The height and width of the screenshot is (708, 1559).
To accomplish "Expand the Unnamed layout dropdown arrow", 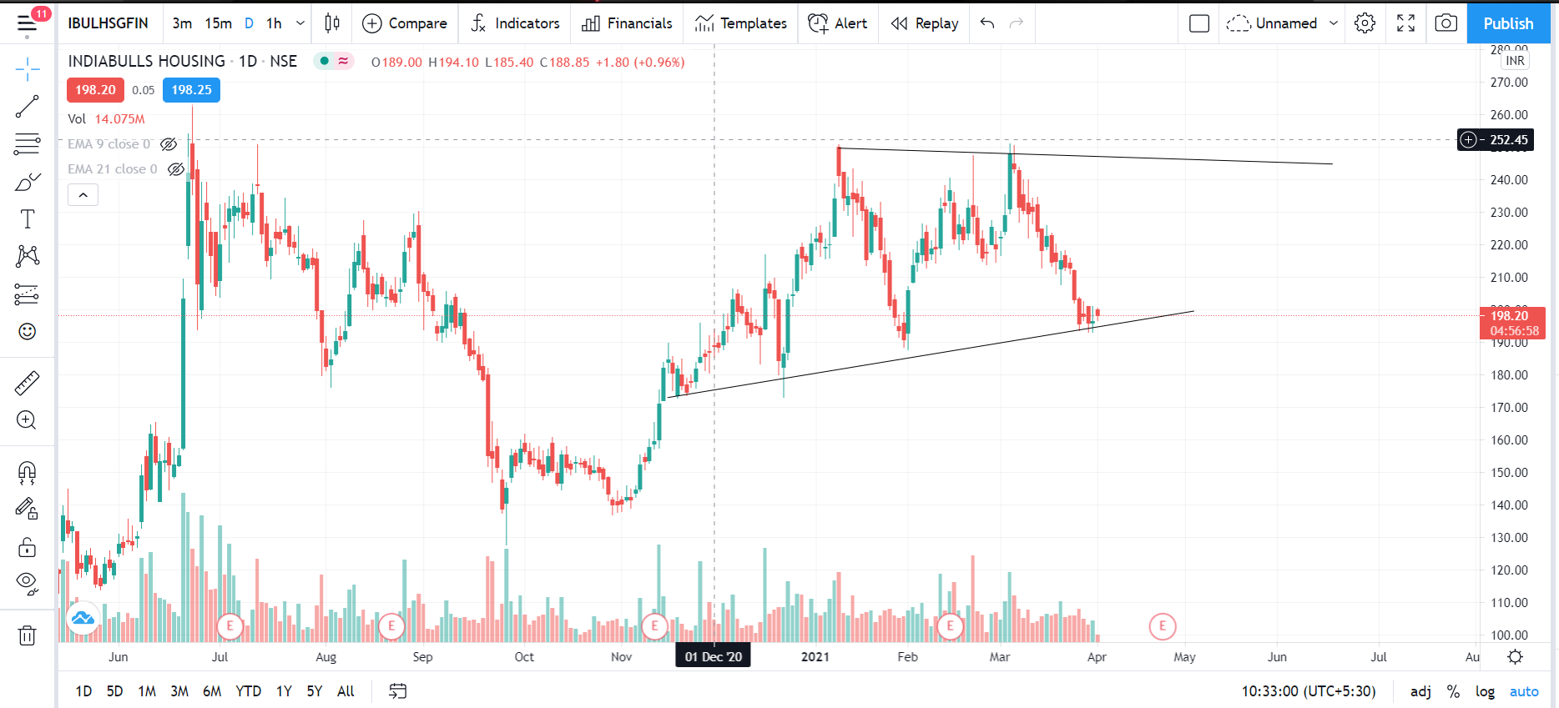I will [1334, 23].
